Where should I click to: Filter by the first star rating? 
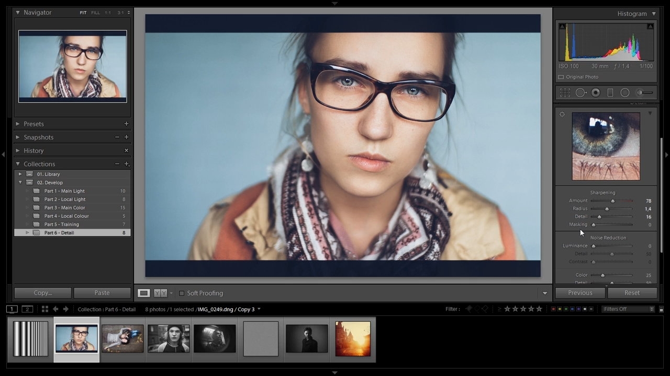click(x=507, y=309)
